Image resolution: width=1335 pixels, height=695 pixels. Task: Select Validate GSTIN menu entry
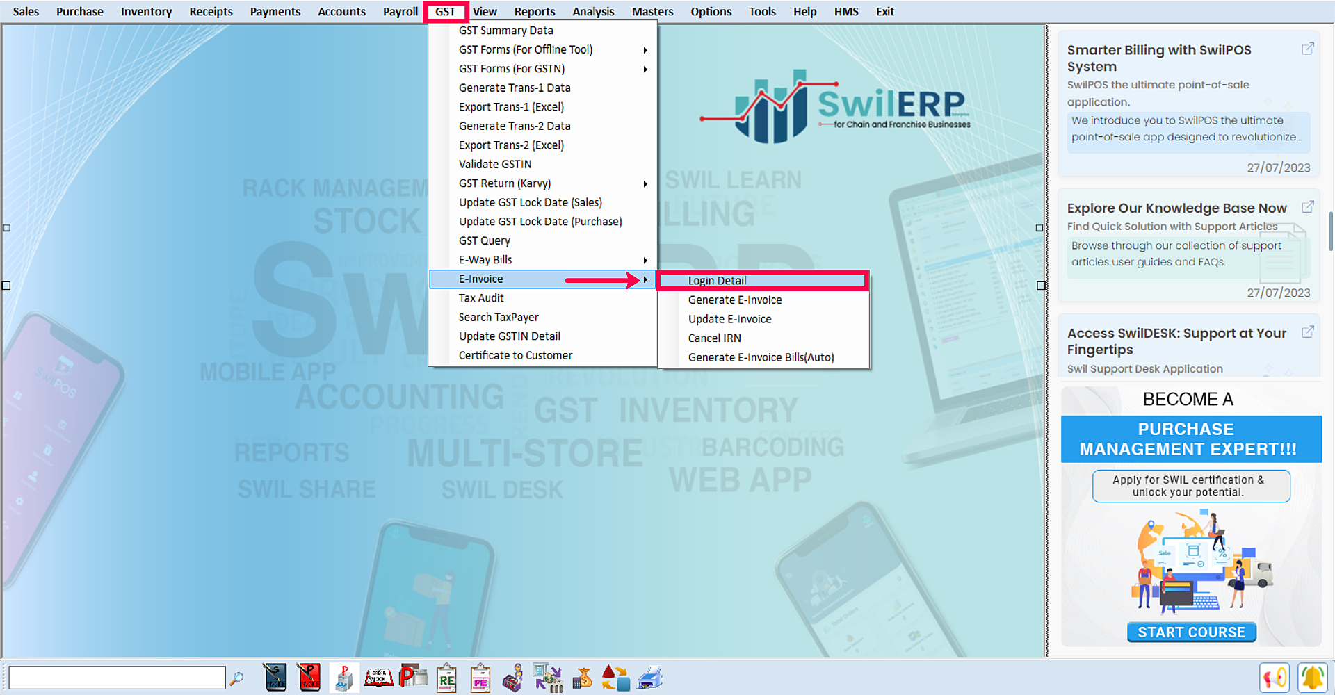(543, 164)
